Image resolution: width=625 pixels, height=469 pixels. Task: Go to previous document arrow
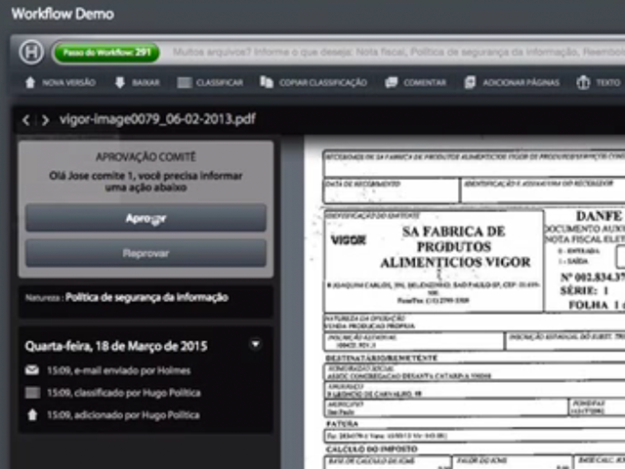(26, 120)
